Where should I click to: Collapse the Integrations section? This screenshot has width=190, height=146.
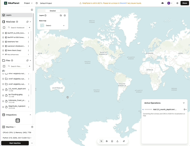[x=30, y=115]
